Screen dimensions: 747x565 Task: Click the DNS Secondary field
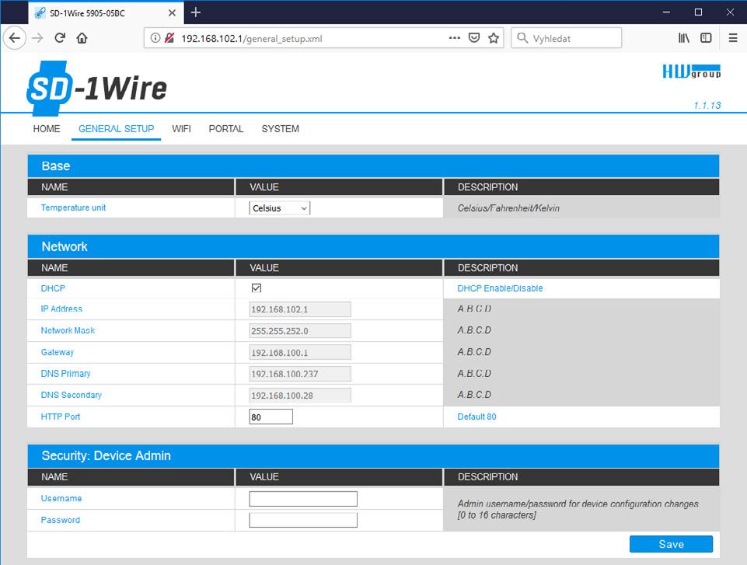300,396
